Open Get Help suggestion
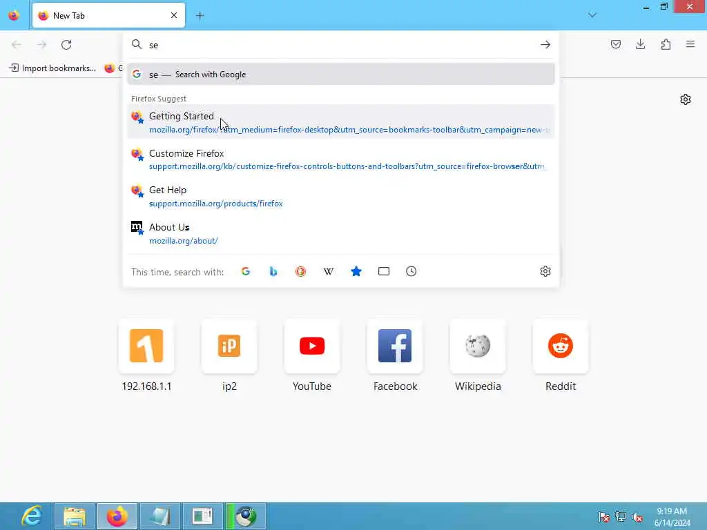The height and width of the screenshot is (530, 707). 341,196
